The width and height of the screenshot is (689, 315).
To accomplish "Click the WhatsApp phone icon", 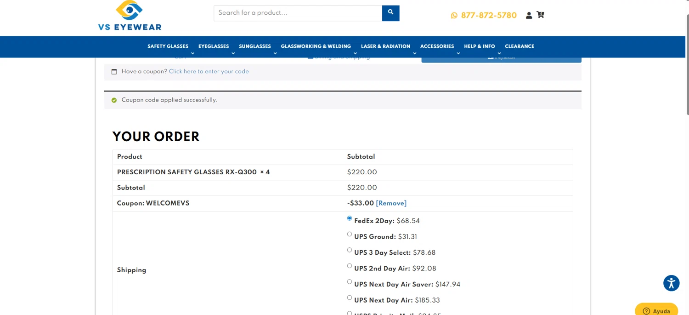I will point(454,15).
